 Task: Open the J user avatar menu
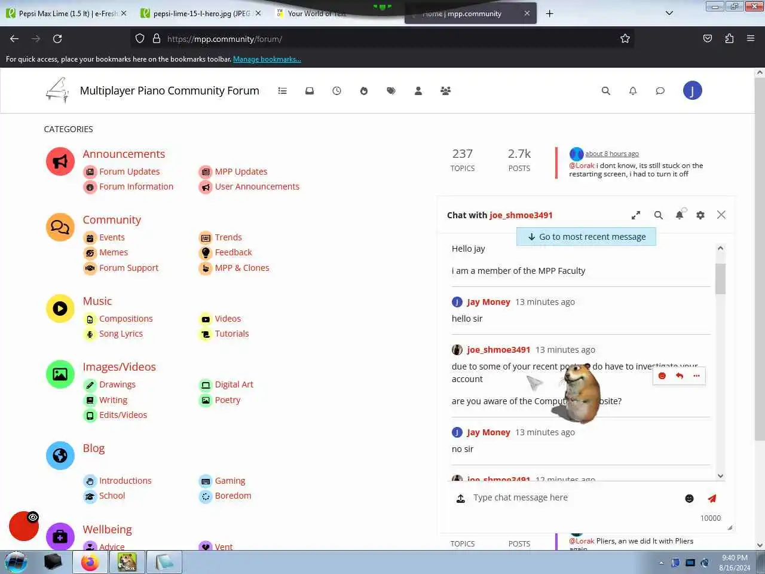(x=692, y=91)
